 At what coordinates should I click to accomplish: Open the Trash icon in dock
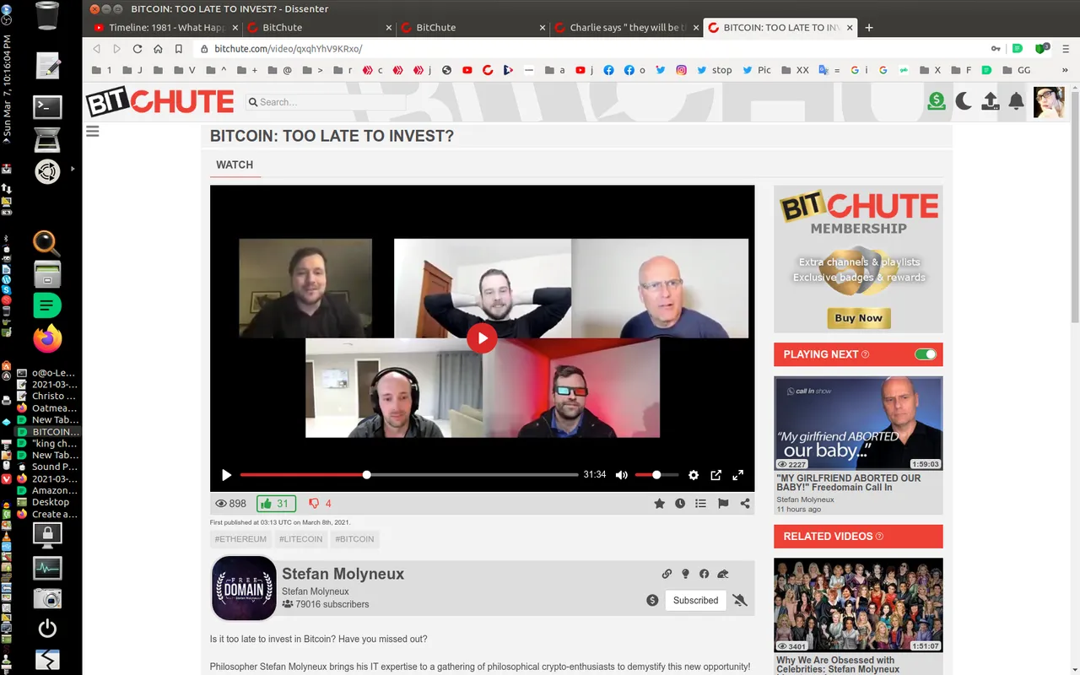[47, 16]
